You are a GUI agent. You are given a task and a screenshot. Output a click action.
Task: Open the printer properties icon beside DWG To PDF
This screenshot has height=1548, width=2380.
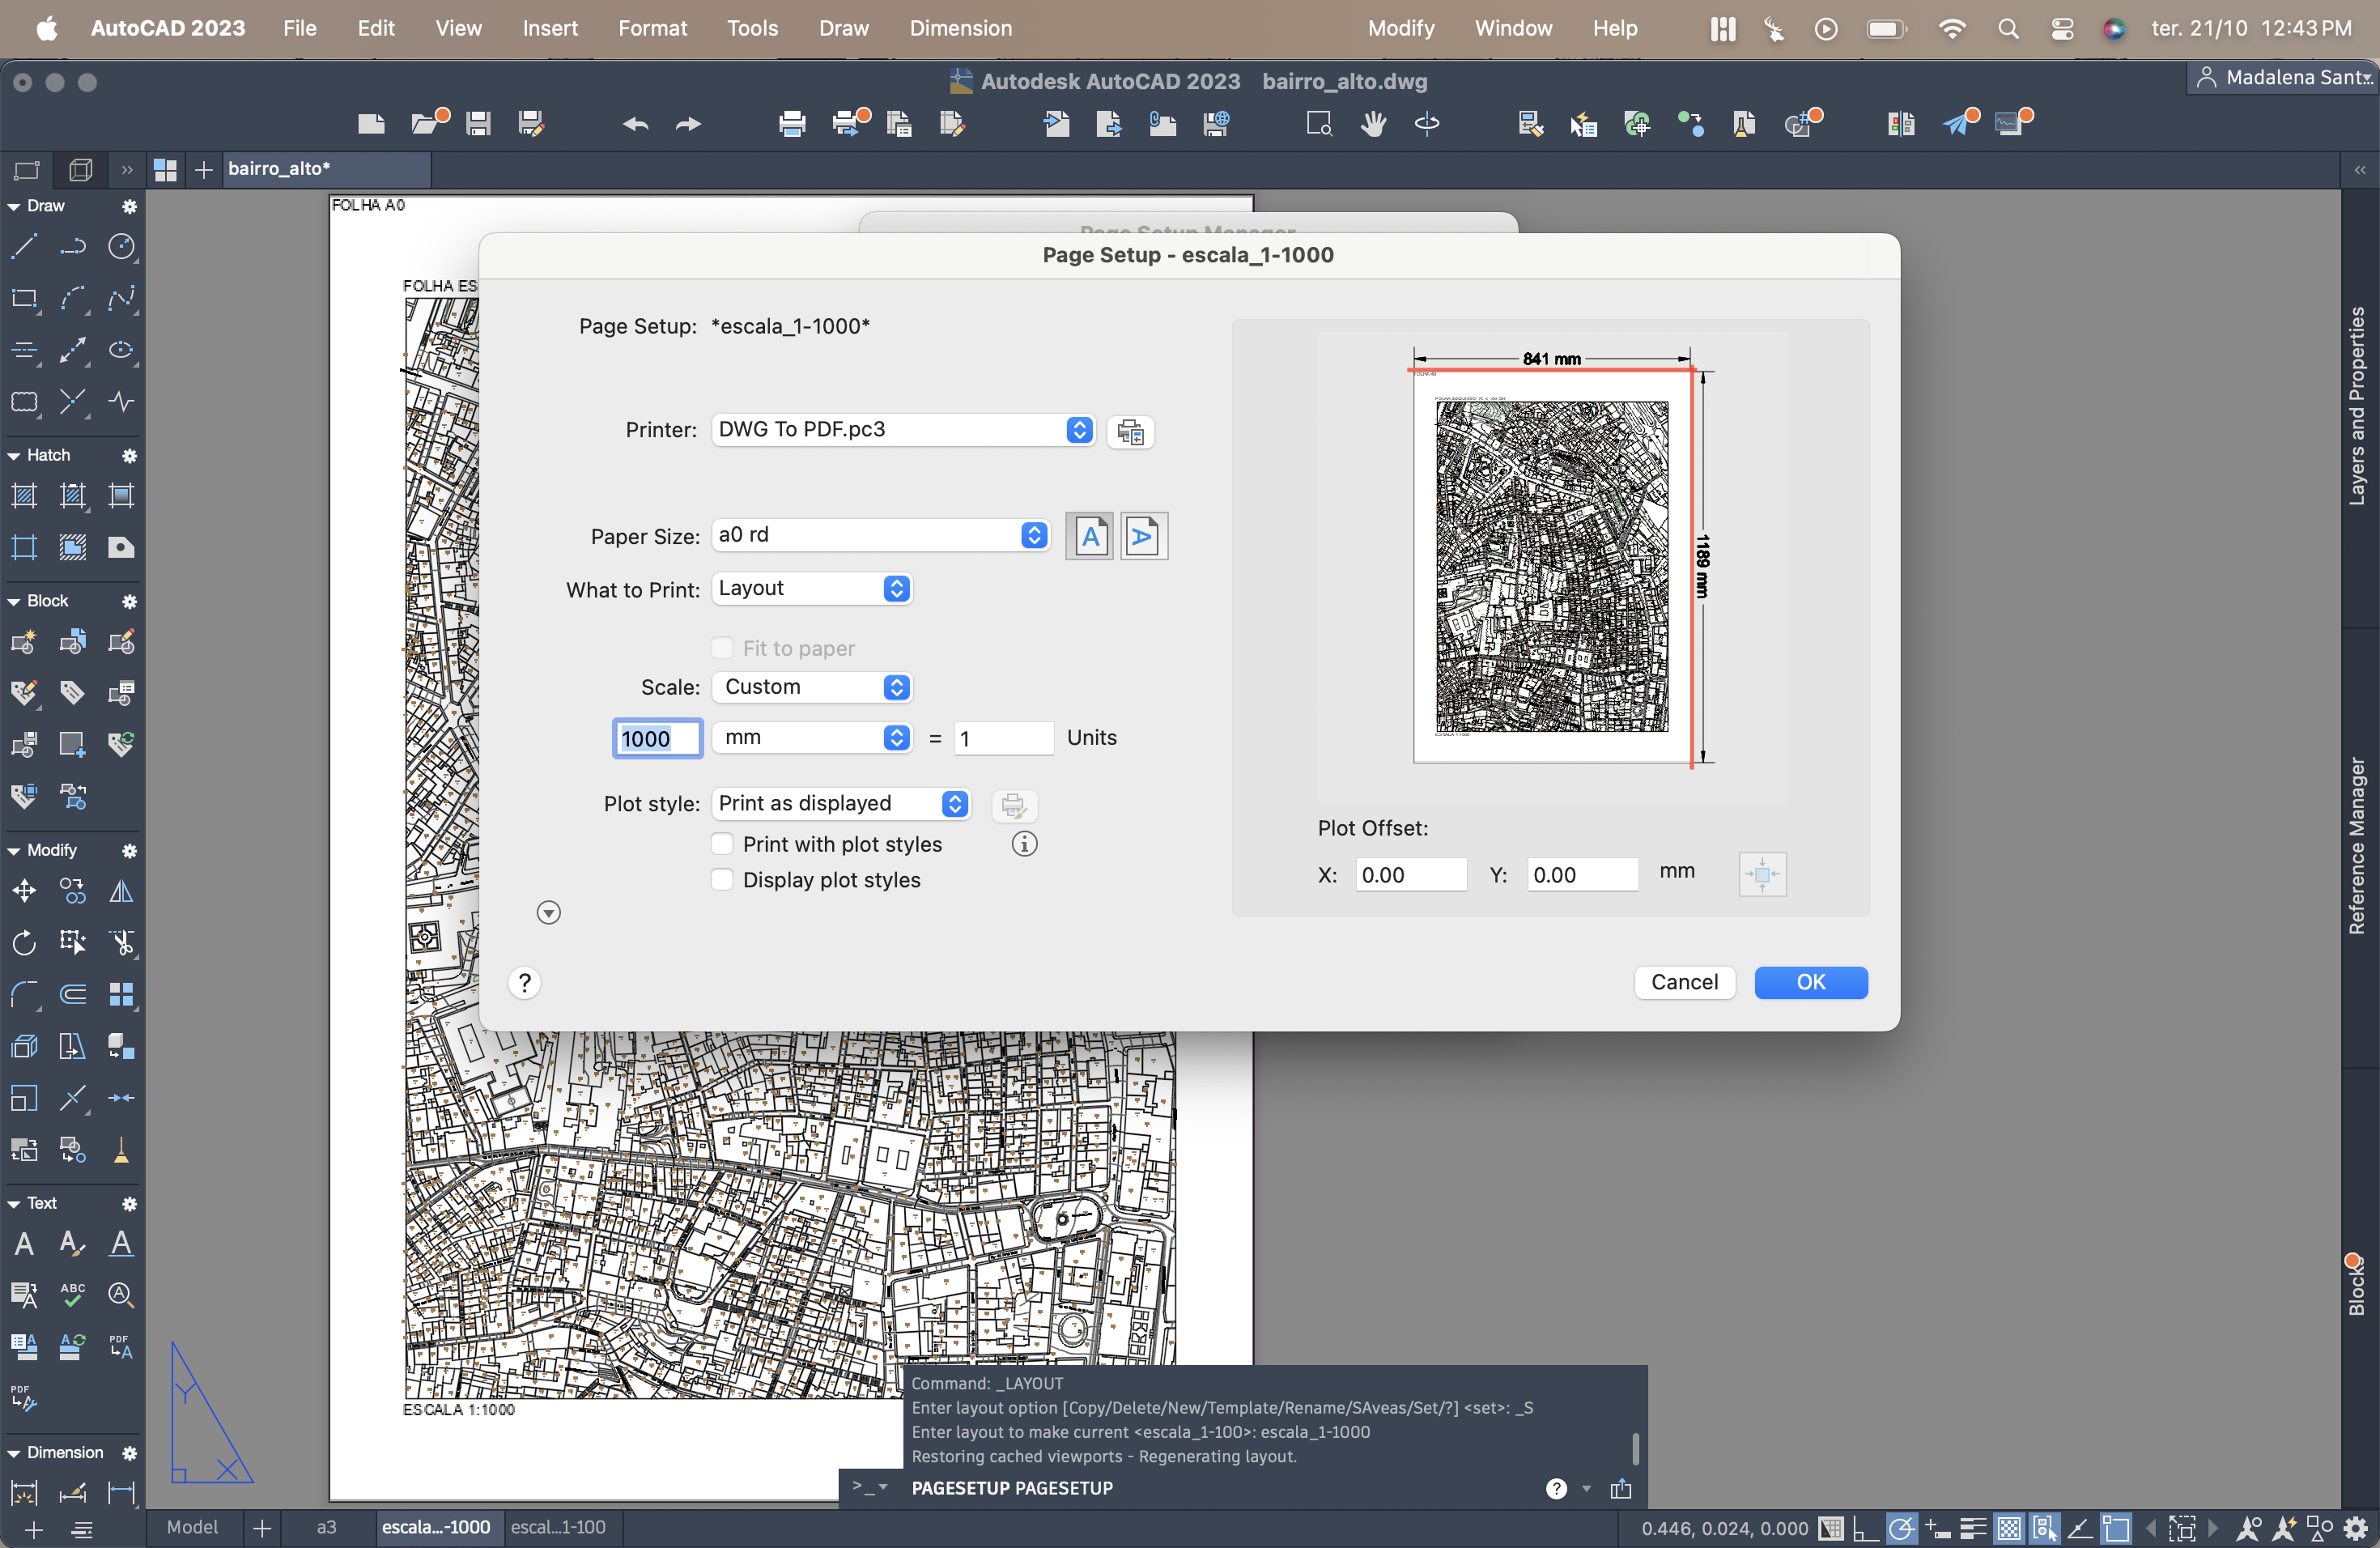[1130, 431]
